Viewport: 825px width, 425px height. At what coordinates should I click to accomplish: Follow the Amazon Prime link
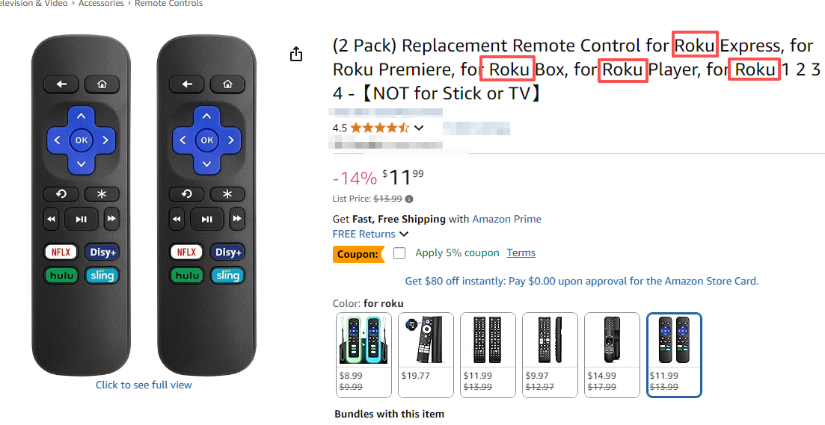pos(506,219)
